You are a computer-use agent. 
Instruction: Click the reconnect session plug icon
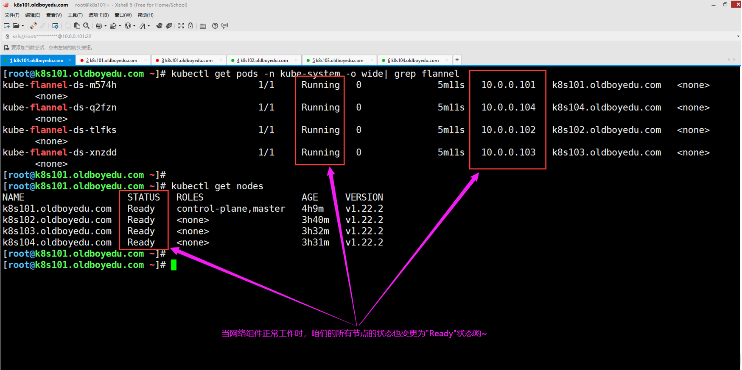coord(33,26)
